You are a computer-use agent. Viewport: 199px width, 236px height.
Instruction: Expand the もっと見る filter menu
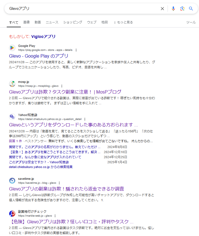coord(123,22)
